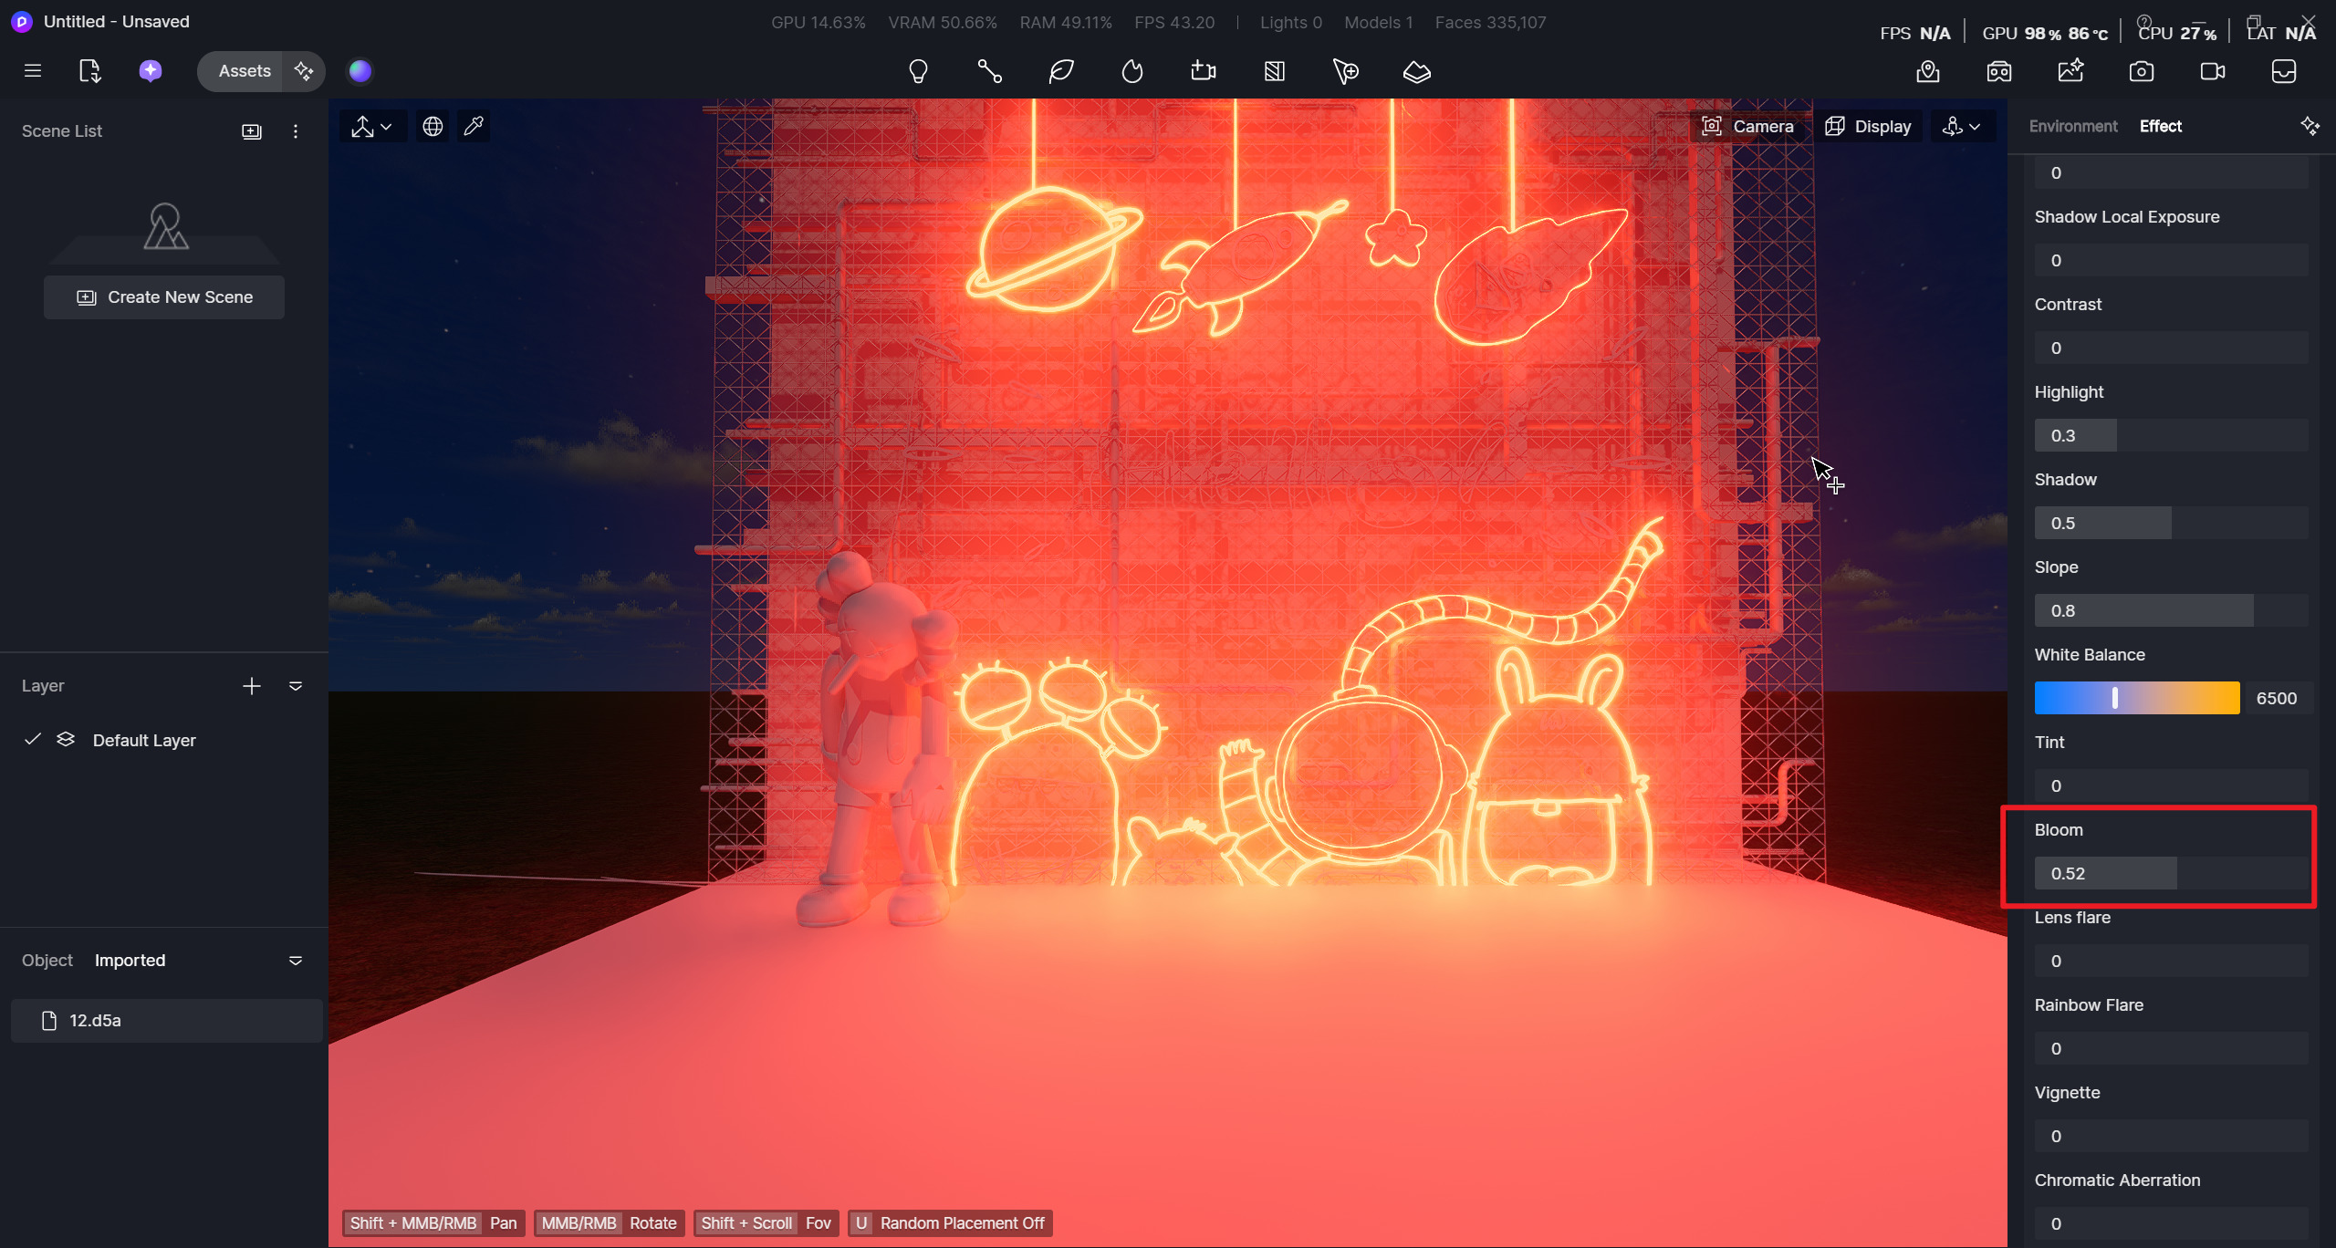
Task: Toggle Default Layer visibility checkmark
Action: coord(33,739)
